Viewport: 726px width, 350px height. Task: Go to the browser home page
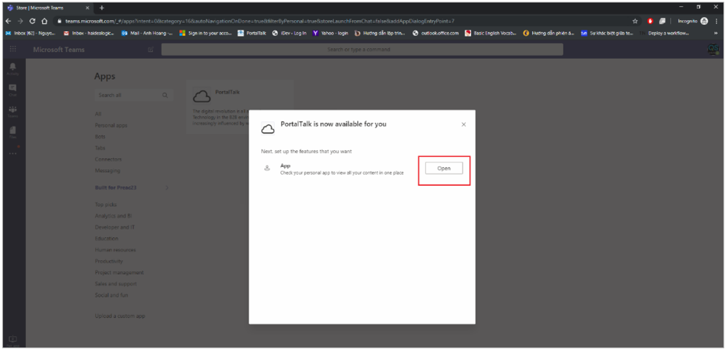(x=44, y=21)
